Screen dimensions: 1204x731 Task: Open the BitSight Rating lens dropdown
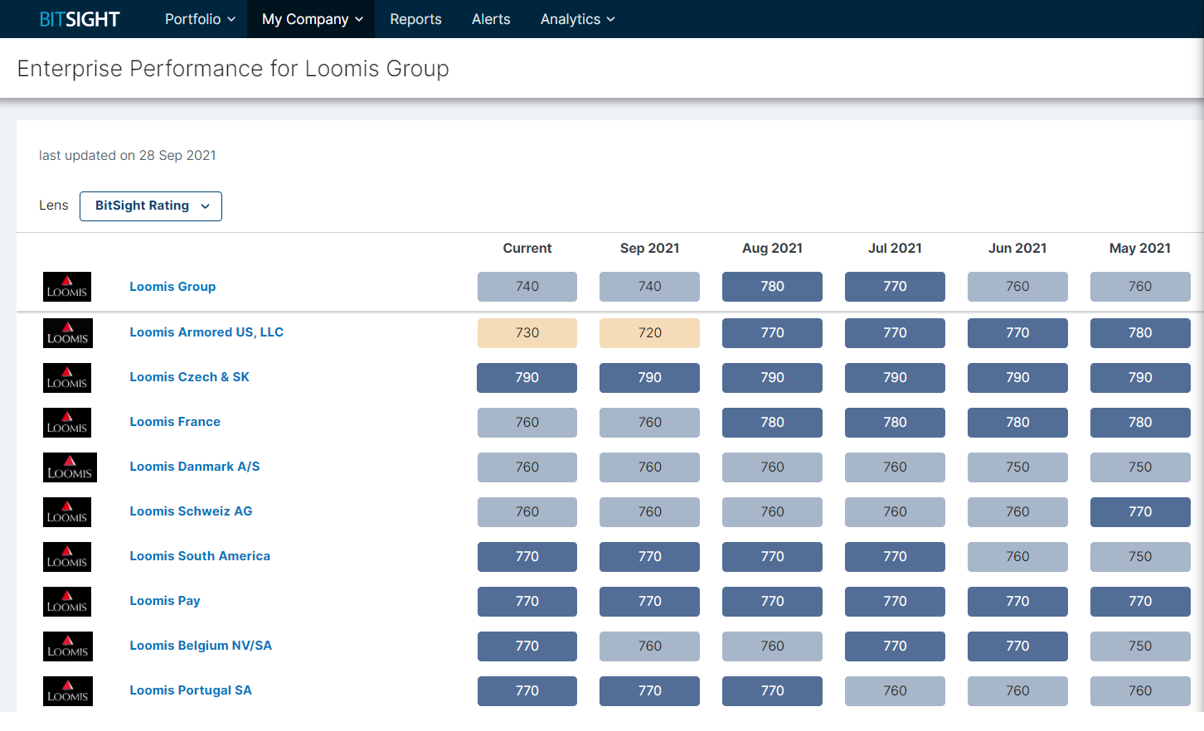pos(151,206)
